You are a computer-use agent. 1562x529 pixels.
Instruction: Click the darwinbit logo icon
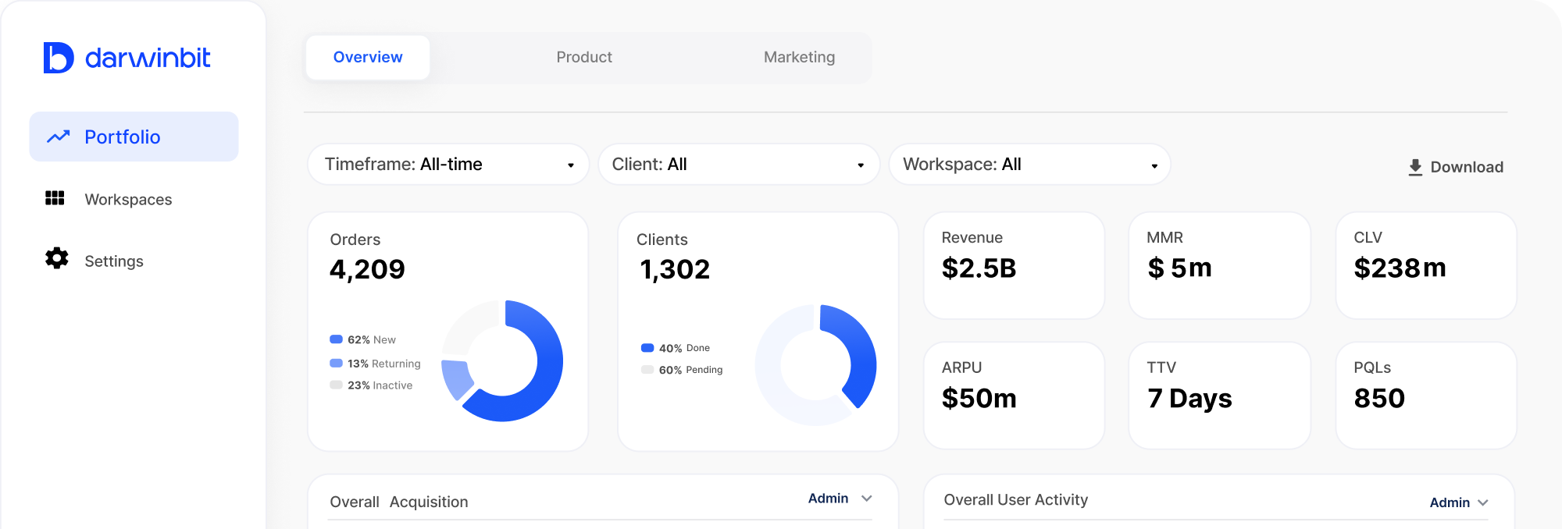(x=59, y=58)
